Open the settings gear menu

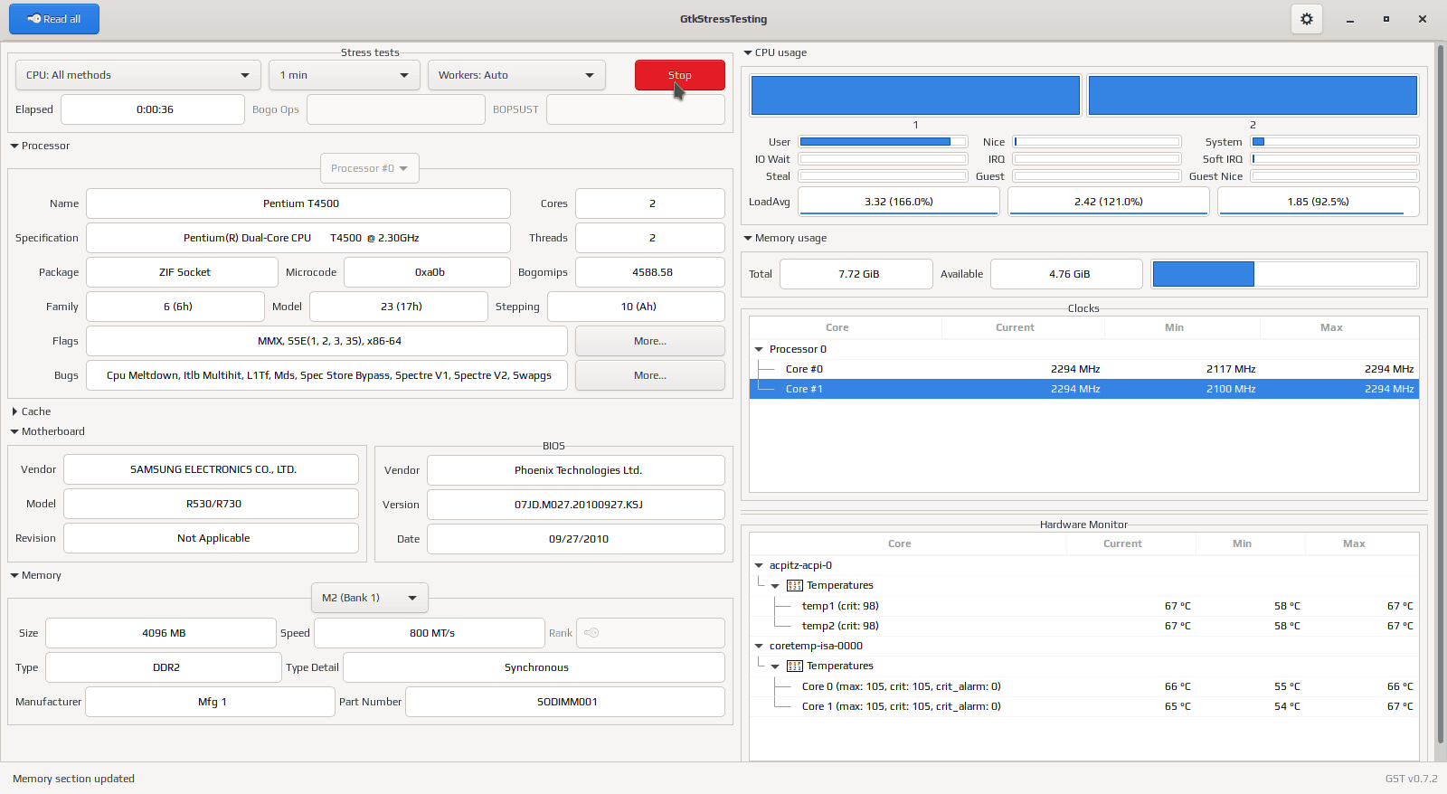(1306, 19)
